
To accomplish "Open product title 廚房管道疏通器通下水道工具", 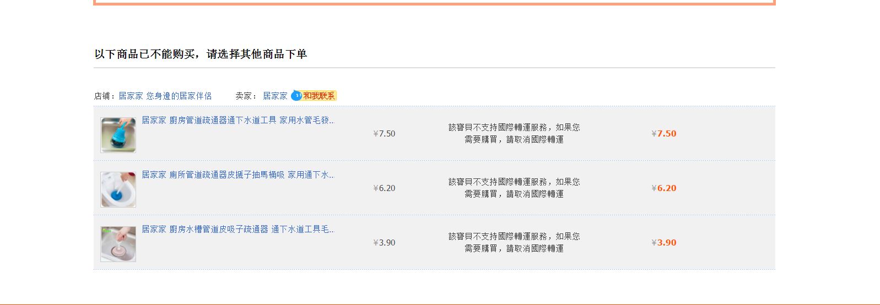I will (237, 120).
